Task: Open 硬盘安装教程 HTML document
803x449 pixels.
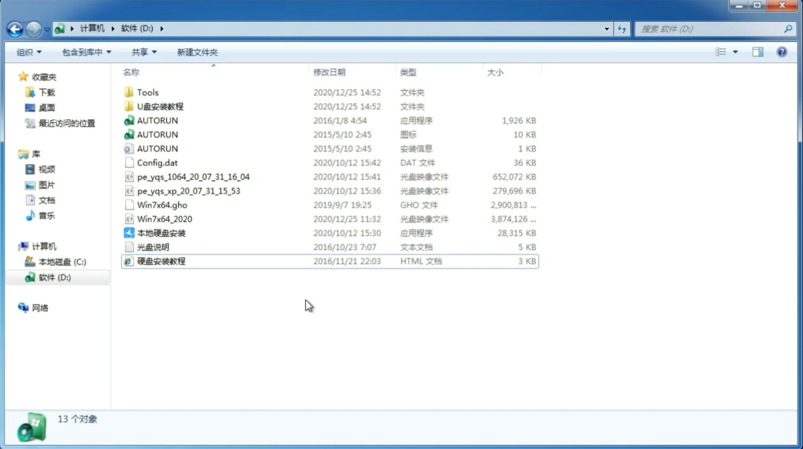Action: pos(161,261)
